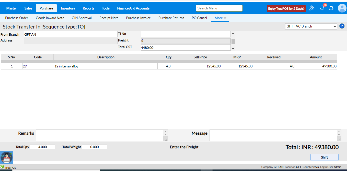The height and width of the screenshot is (171, 347).
Task: Click the Enjoy TruePOS trial banner button
Action: 286,8
